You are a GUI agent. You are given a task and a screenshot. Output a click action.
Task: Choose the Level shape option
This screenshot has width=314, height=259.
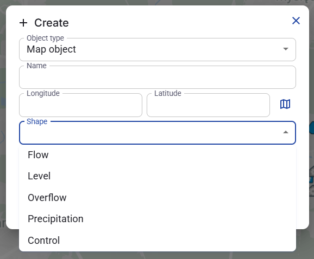158,176
